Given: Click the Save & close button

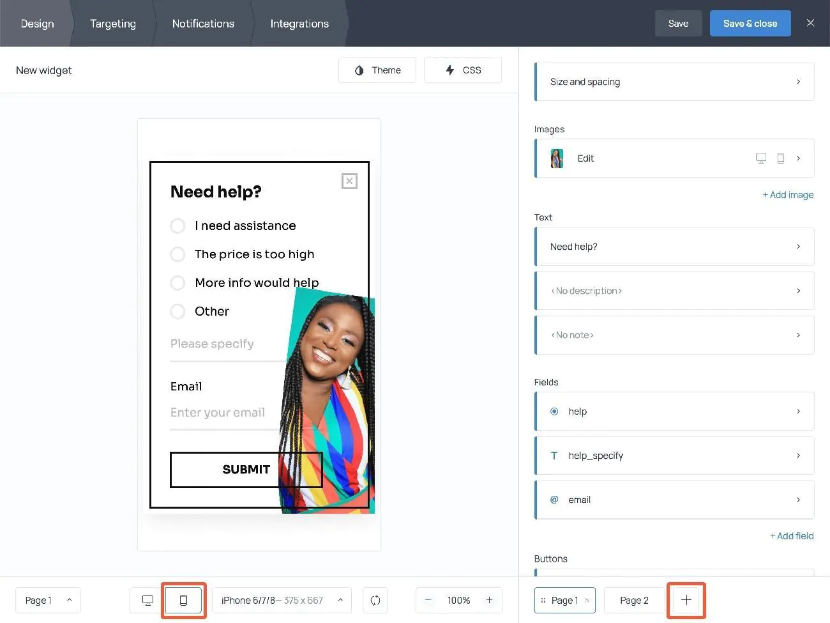Looking at the screenshot, I should click(750, 23).
